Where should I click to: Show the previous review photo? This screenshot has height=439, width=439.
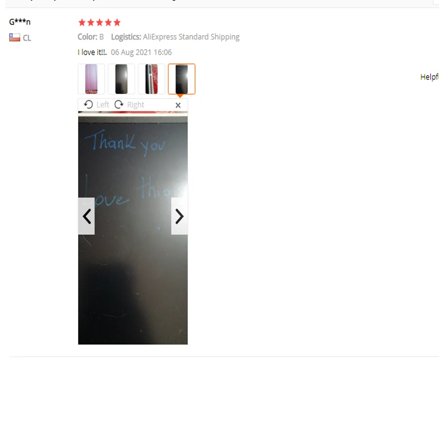pos(86,216)
